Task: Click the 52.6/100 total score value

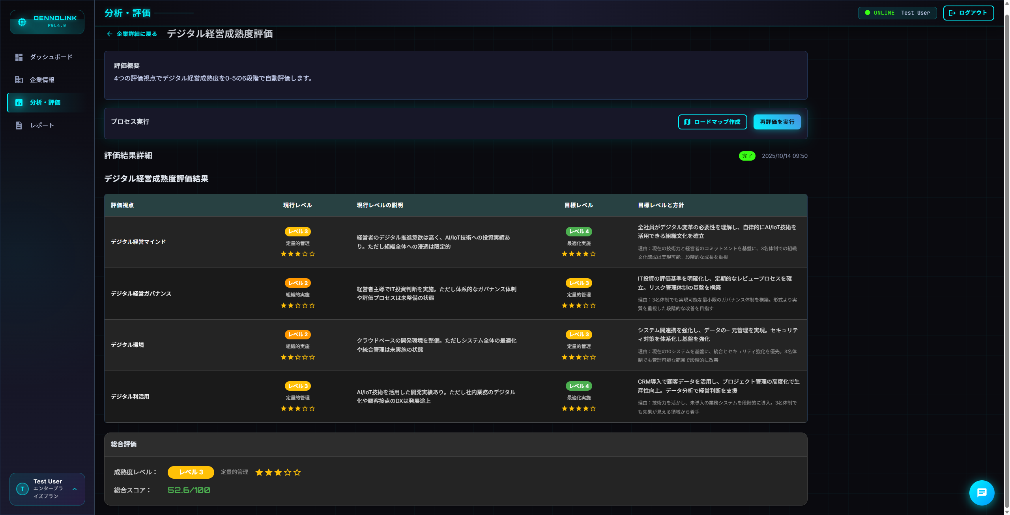Action: click(189, 490)
